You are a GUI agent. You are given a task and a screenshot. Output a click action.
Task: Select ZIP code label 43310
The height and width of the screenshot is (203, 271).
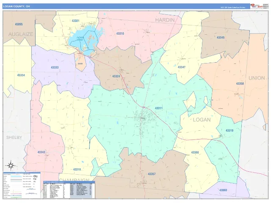click(120, 33)
